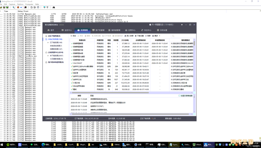Select the VALORANT resource row

point(132,63)
